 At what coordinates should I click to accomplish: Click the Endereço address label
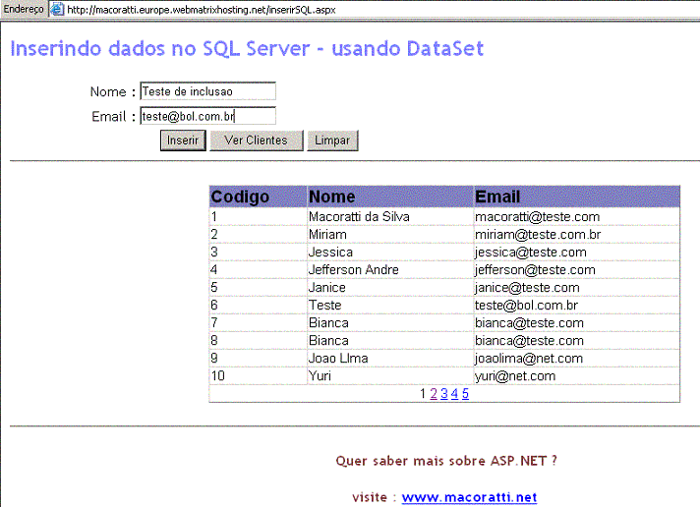(24, 9)
